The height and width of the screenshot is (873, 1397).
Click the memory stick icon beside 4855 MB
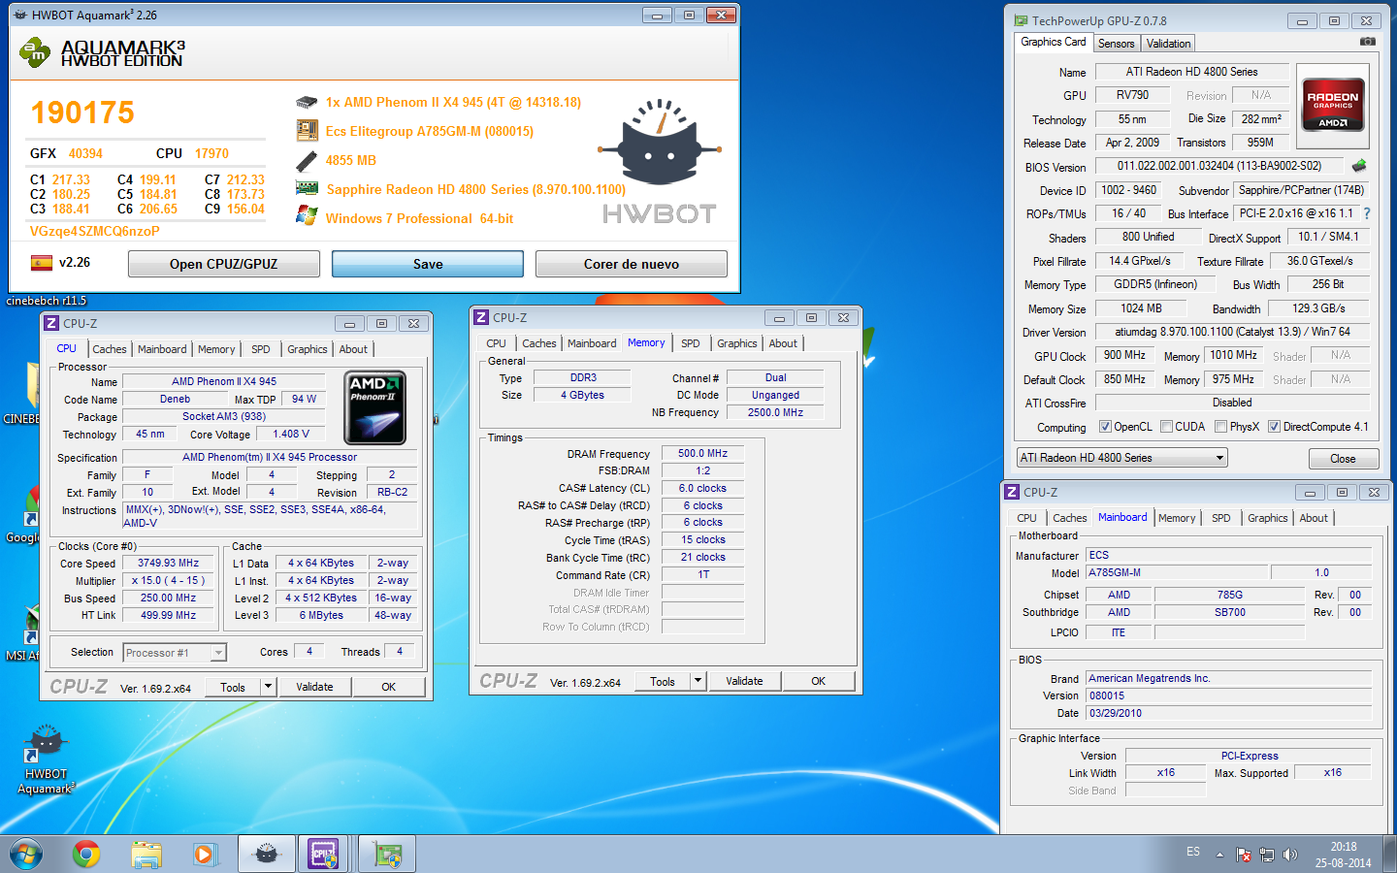[307, 160]
